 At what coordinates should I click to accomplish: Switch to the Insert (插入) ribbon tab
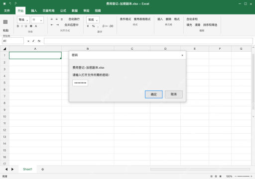click(x=34, y=11)
